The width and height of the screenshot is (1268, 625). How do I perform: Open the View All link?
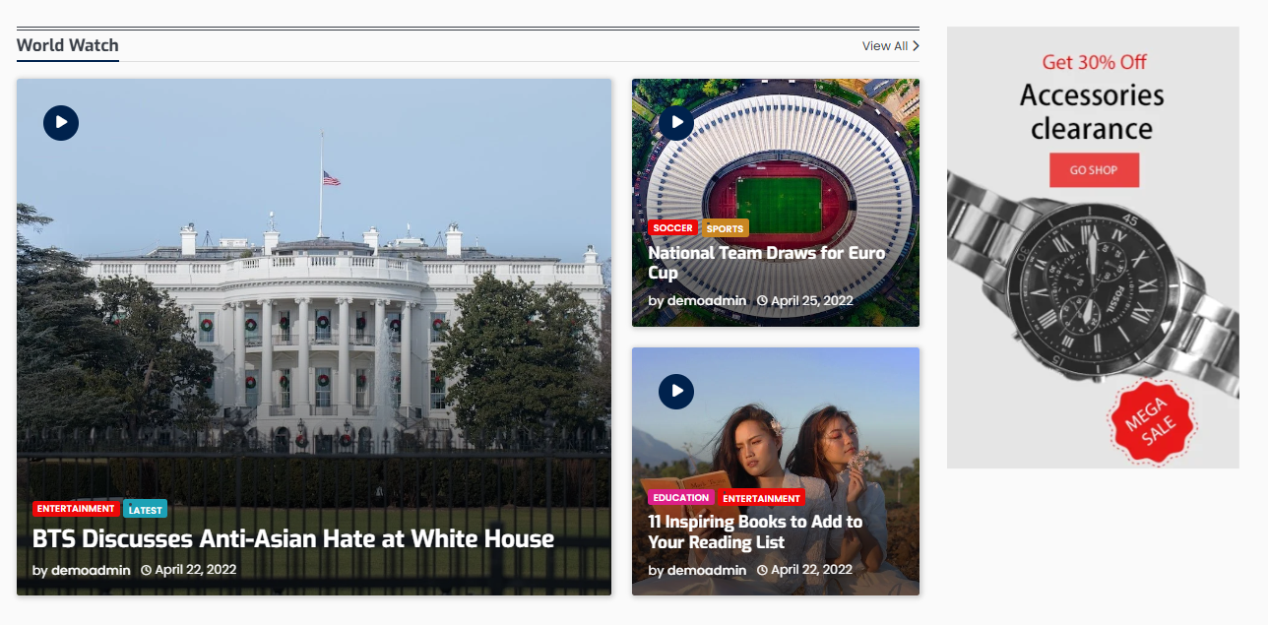885,46
